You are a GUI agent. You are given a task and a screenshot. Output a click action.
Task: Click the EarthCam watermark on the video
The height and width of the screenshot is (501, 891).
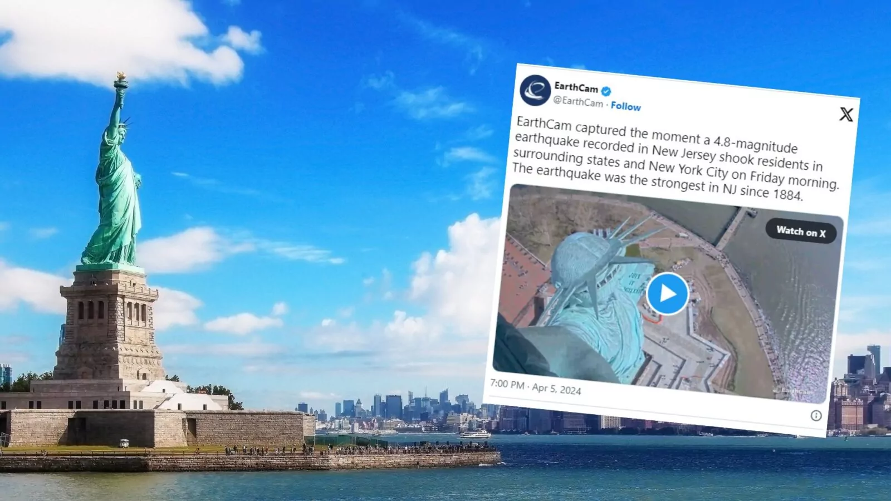pos(792,392)
